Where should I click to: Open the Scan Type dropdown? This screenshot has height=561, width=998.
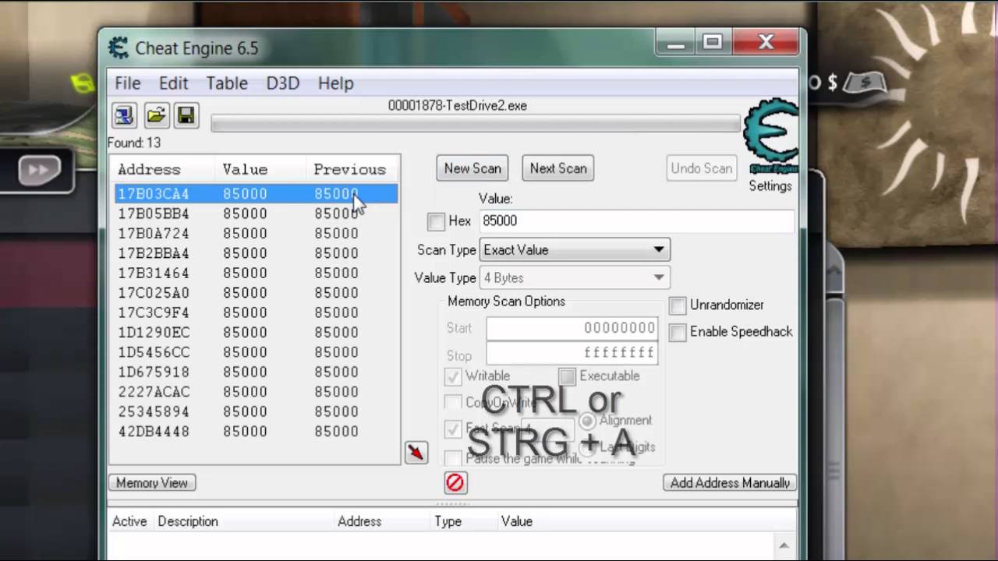pos(575,250)
